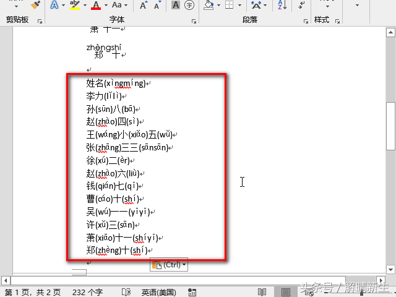This screenshot has height=297, width=396.
Task: Expand the Change Case dropdown arrow
Action: pos(126,6)
